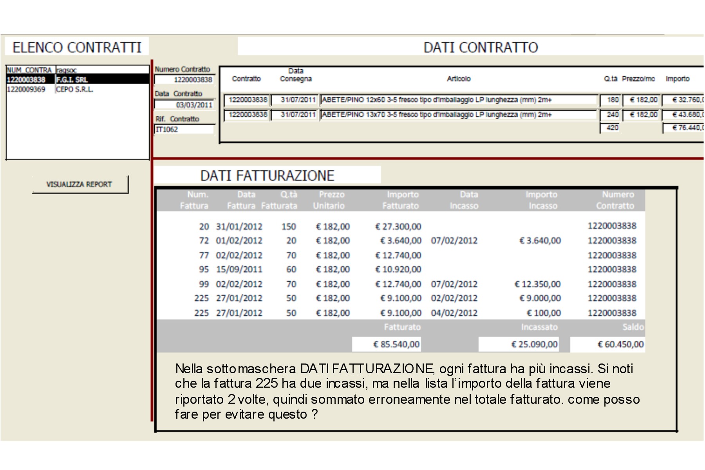Click invoiced amount € 10.920,00
The height and width of the screenshot is (470, 705).
click(398, 269)
